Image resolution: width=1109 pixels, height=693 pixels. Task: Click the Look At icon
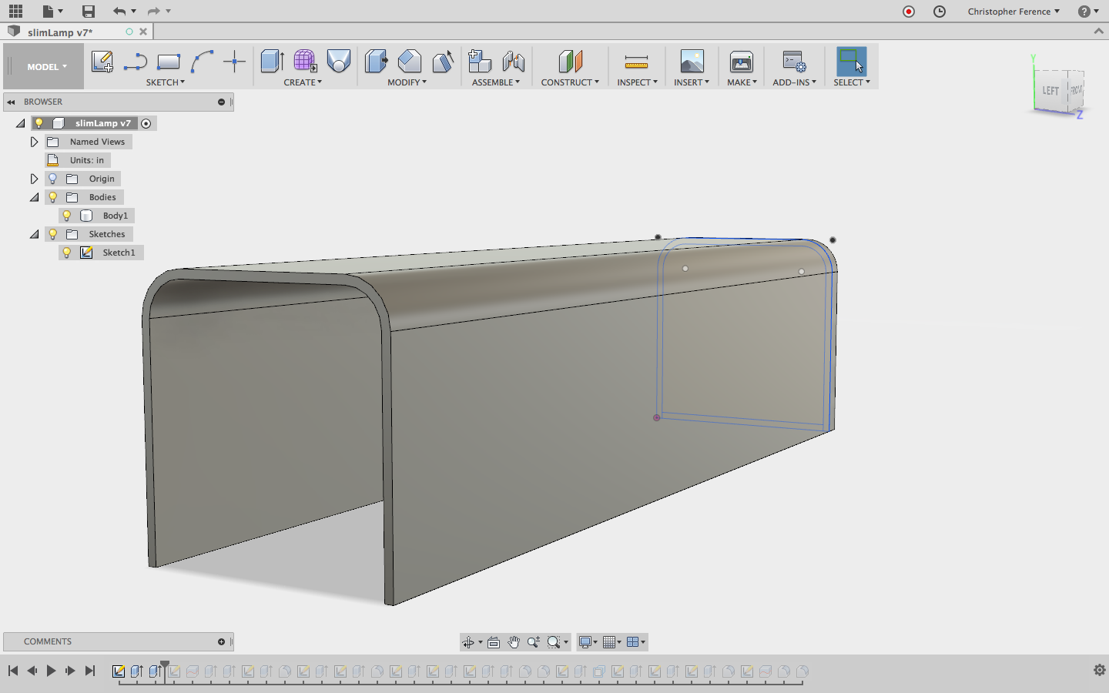coord(494,642)
